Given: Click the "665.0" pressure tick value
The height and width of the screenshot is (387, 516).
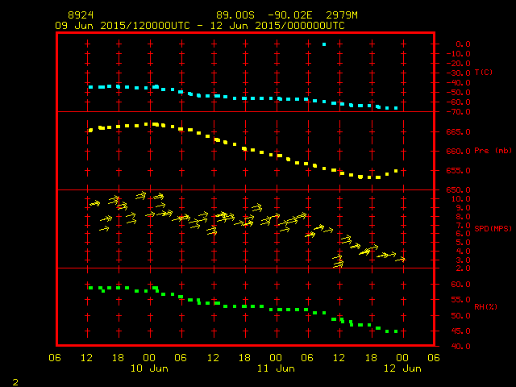Looking at the screenshot, I should [459, 132].
